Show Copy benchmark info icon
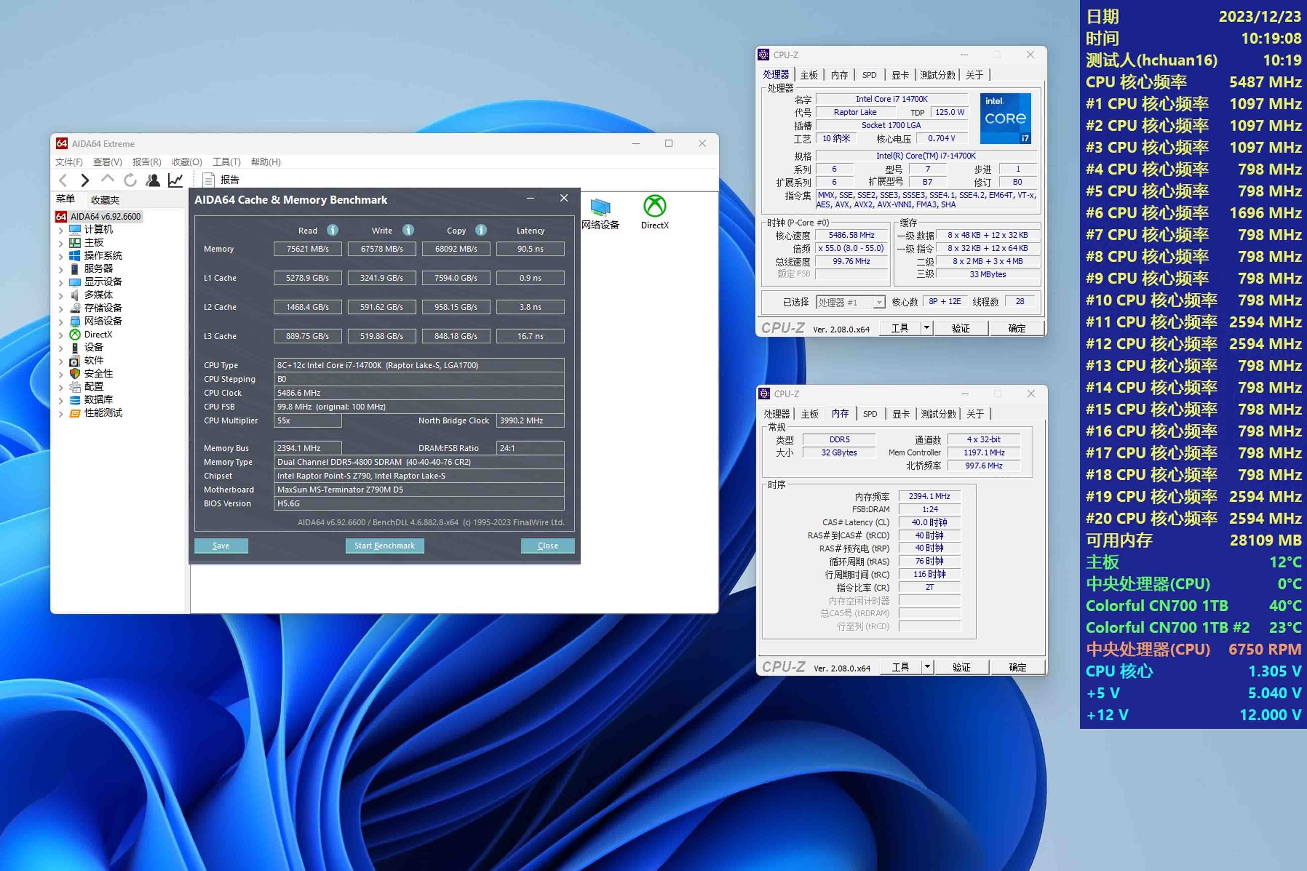1307x871 pixels. (481, 230)
